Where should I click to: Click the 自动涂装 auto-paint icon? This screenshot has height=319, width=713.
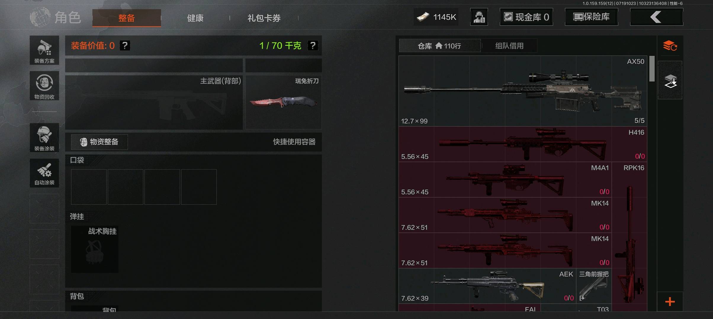[44, 173]
